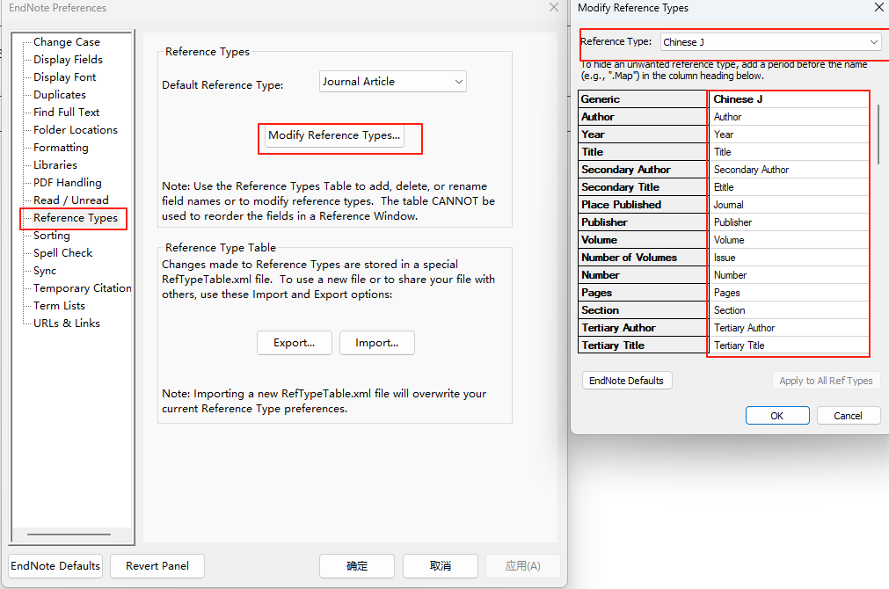The image size is (889, 589).
Task: Click Modify Reference Types button
Action: pyautogui.click(x=334, y=135)
